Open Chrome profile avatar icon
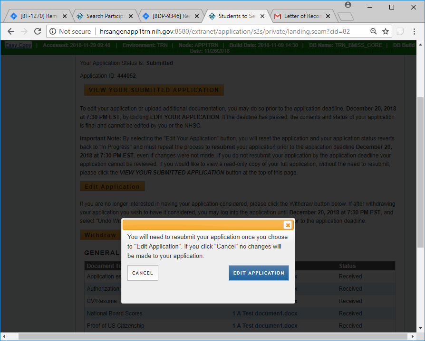This screenshot has height=341, width=425. pyautogui.click(x=348, y=5)
